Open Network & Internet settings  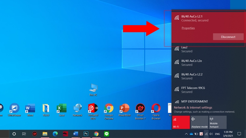pos(193,108)
